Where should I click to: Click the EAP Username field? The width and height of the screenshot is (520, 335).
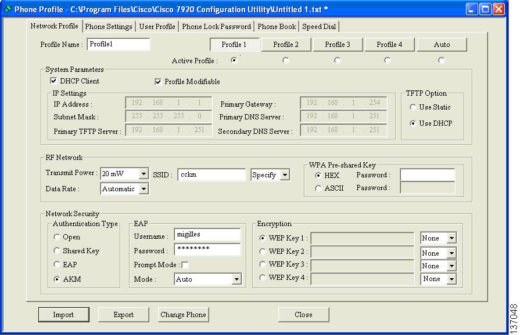tap(207, 235)
